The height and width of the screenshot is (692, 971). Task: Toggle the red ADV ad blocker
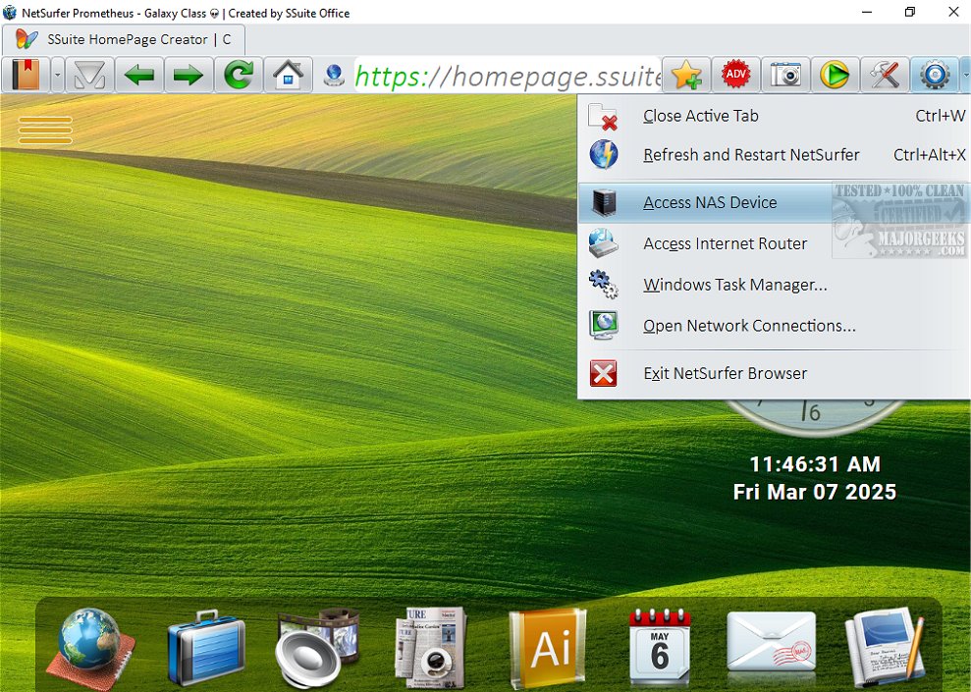(x=735, y=75)
